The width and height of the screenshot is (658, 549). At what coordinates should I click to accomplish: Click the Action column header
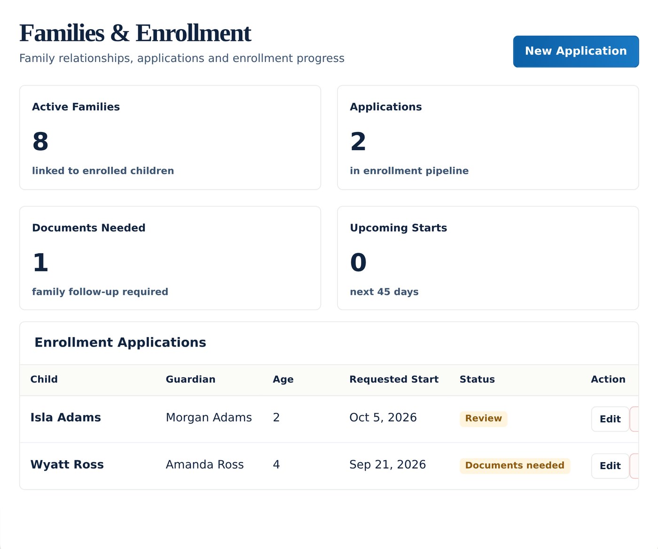pyautogui.click(x=608, y=379)
